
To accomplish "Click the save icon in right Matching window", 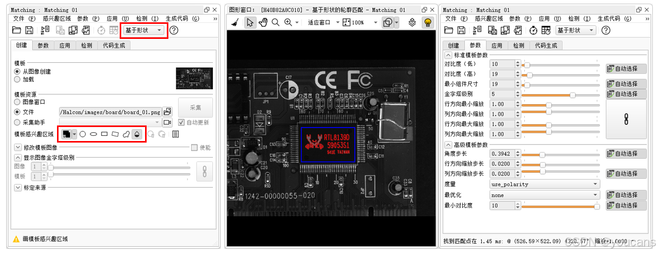I will [462, 30].
